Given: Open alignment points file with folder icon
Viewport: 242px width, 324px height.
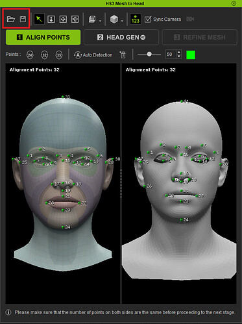Looking at the screenshot, I should (x=10, y=19).
